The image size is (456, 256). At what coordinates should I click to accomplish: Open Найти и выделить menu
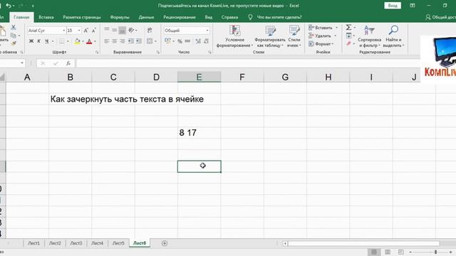(393, 36)
